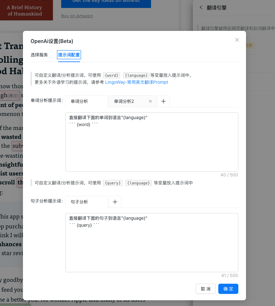The height and width of the screenshot is (306, 275).
Task: Click the {query} variable tag
Action: coord(113,183)
